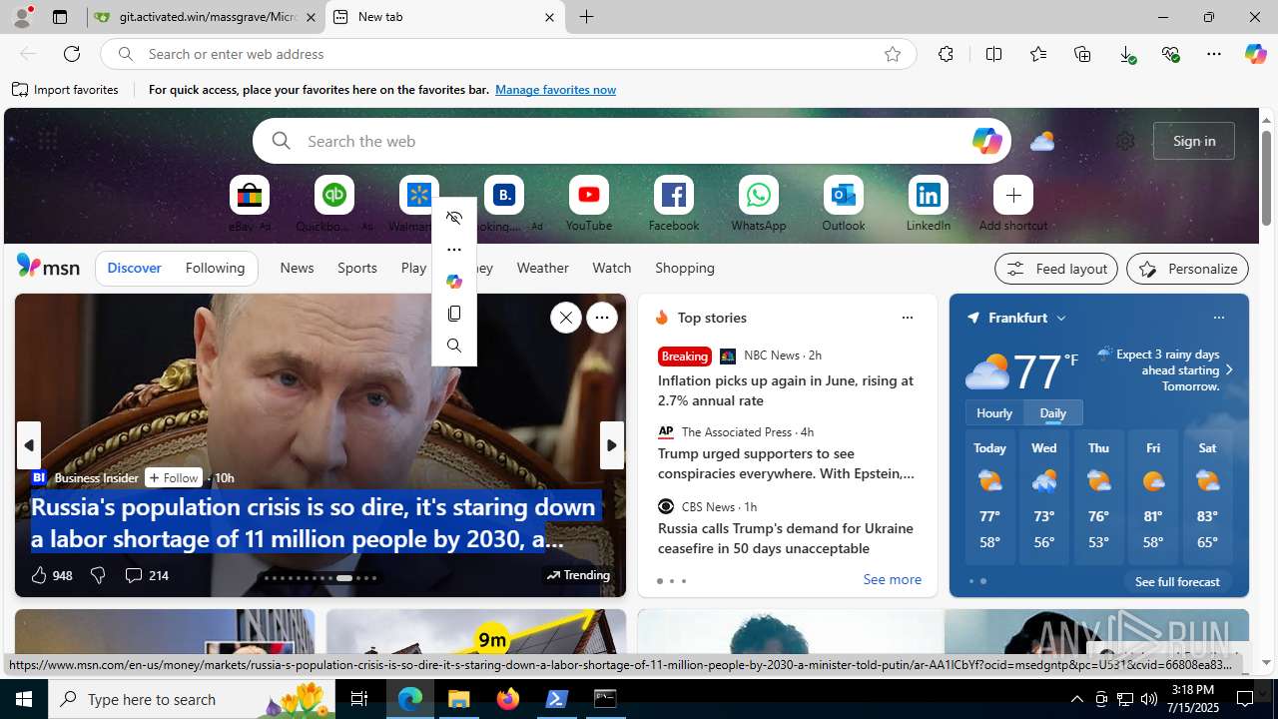1278x719 pixels.
Task: Click See full forecast link
Action: pyautogui.click(x=1177, y=581)
